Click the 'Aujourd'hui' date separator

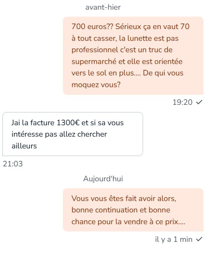click(103, 179)
